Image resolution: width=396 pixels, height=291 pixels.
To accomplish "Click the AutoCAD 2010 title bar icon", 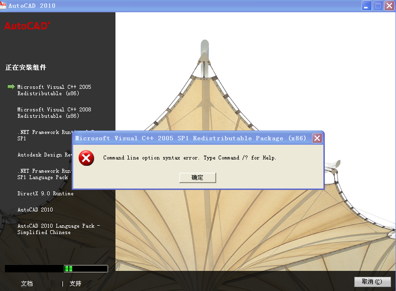I will tap(3, 5).
